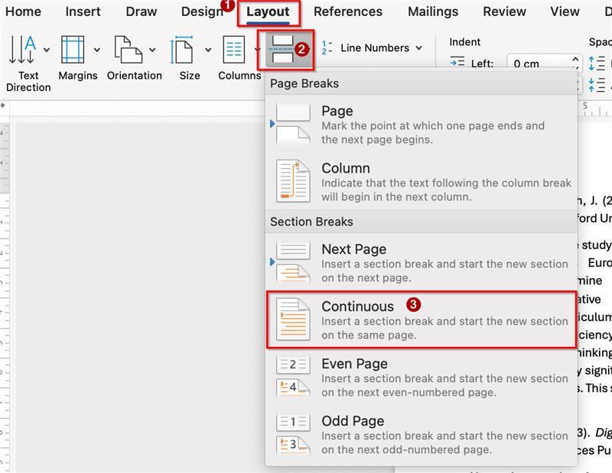Go to the Design tab
612x473 pixels.
202,11
